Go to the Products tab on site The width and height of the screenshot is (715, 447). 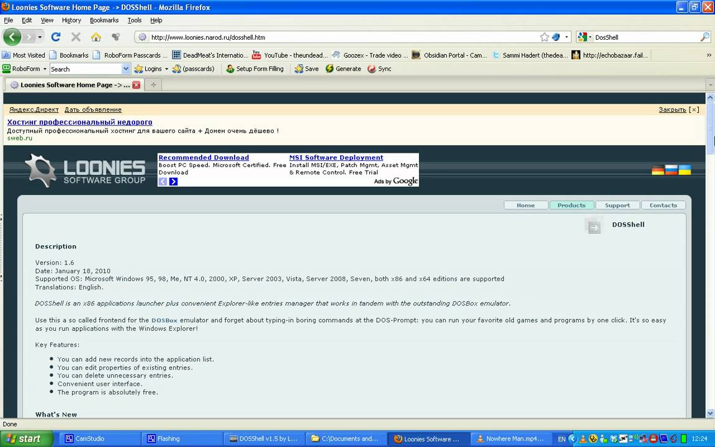(x=572, y=205)
